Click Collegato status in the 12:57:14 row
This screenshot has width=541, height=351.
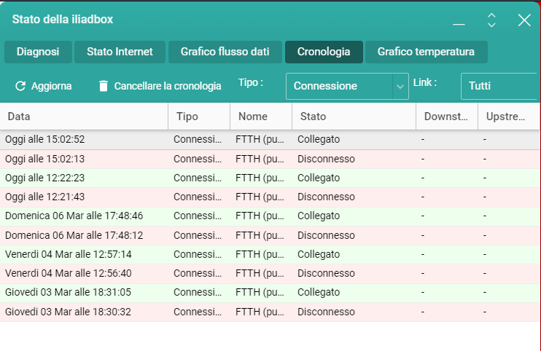[319, 255]
